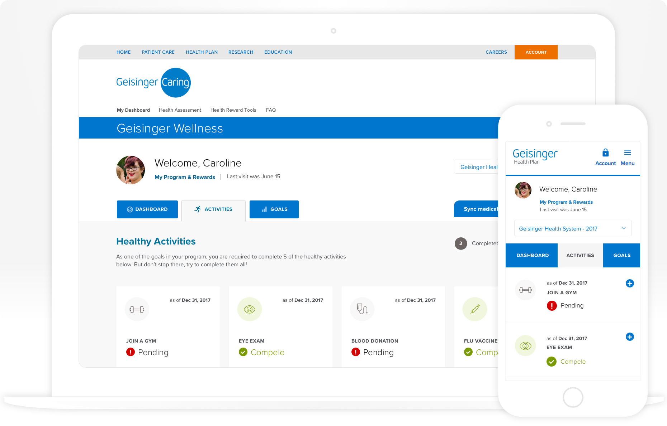Open Research in top navigation
The width and height of the screenshot is (667, 426).
pyautogui.click(x=241, y=52)
